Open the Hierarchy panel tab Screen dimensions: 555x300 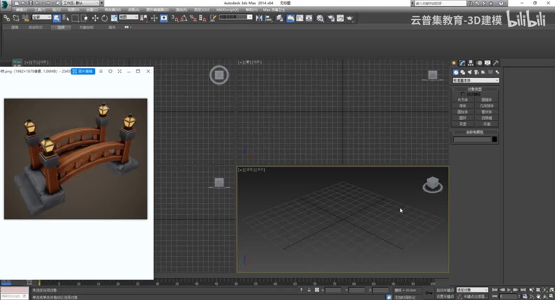(x=471, y=63)
